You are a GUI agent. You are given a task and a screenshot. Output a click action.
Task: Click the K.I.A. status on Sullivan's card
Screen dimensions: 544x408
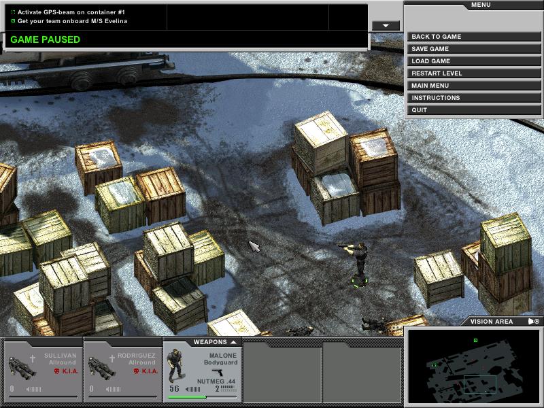point(70,371)
